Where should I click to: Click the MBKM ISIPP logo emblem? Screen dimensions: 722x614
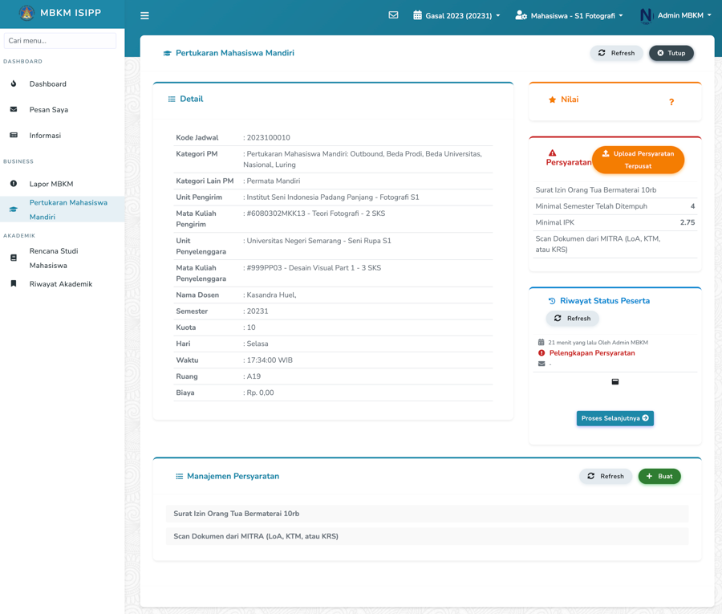[x=26, y=14]
